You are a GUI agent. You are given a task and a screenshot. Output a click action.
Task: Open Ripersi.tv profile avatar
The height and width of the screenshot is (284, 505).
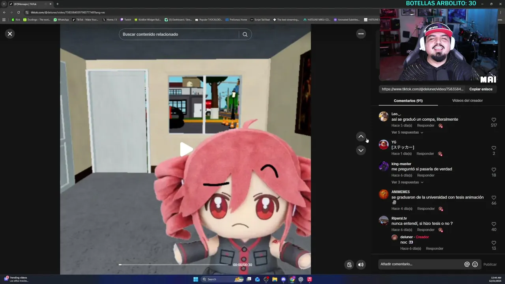click(383, 220)
